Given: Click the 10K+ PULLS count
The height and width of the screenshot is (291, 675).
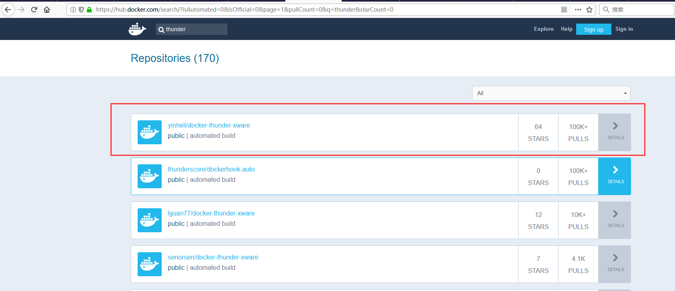Looking at the screenshot, I should 578,220.
